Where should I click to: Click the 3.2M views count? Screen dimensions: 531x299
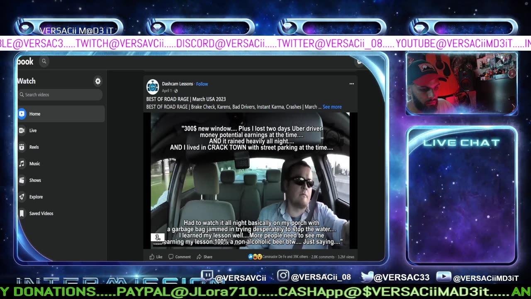point(346,257)
